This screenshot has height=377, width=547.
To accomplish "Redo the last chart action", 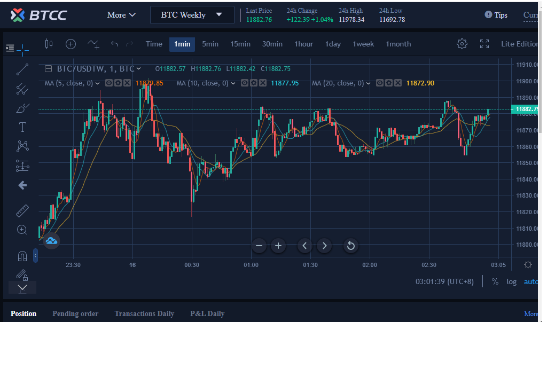I will click(129, 44).
